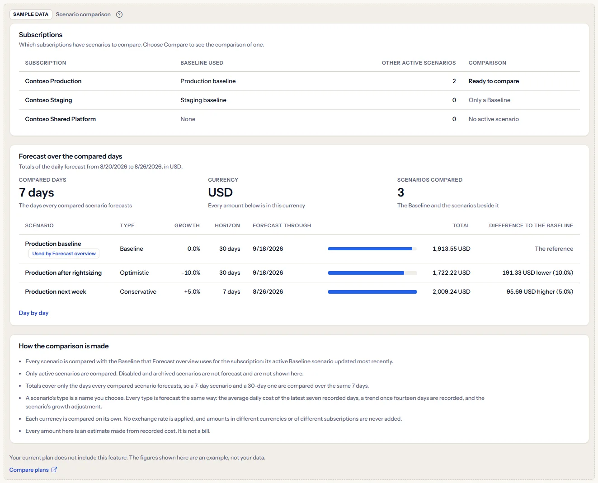Click the OTHER ACTIVE SCENARIOS column header
598x483 pixels.
pos(419,63)
